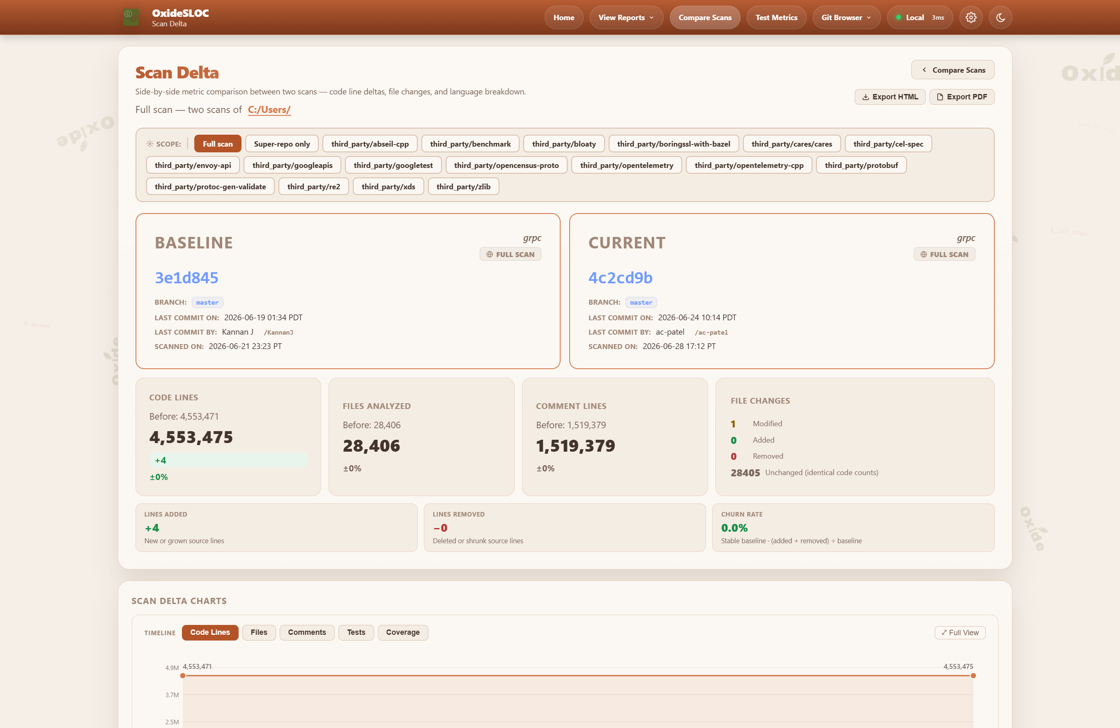Click the document icon on Export PDF
1120x728 pixels.
coord(940,97)
